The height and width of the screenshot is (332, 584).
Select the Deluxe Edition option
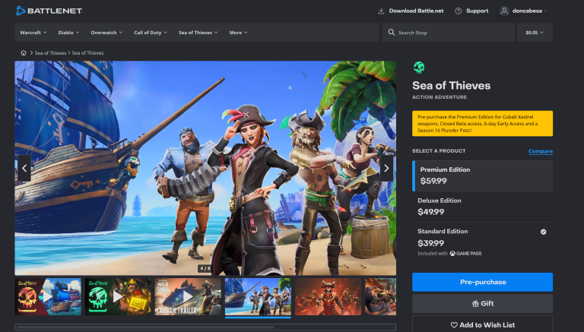(482, 206)
